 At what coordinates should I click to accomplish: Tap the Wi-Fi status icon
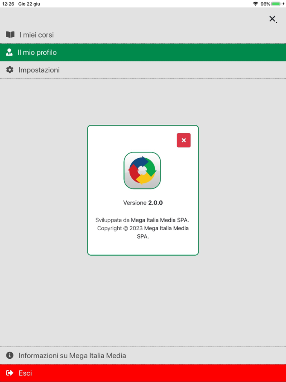[x=255, y=4]
